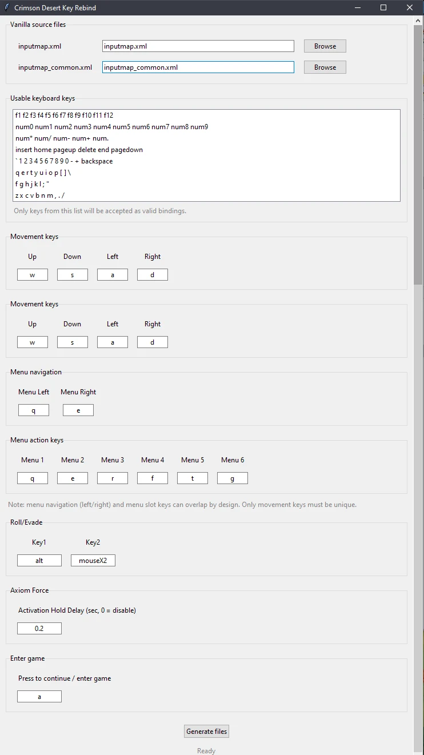Click the num0–num9 line in usable keys

tap(112, 127)
